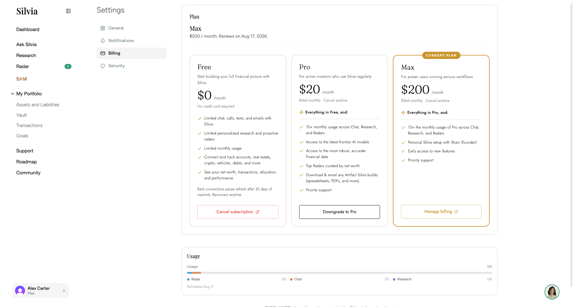
Task: Click external link icon on Manage billing
Action: point(456,212)
